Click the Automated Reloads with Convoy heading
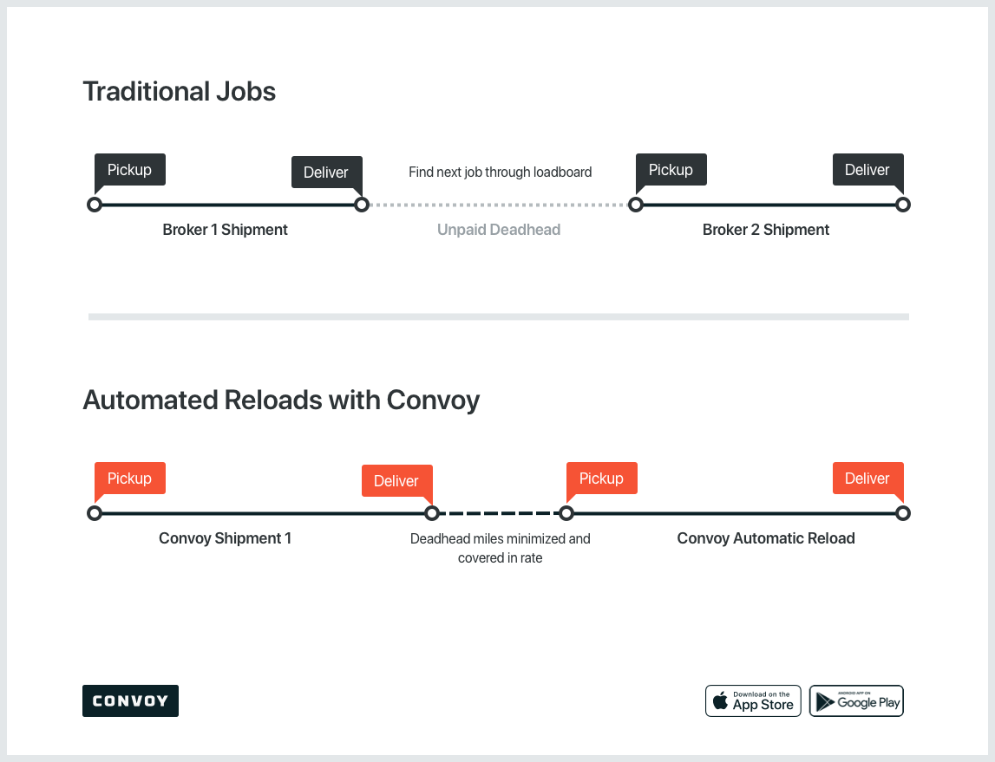 [281, 401]
